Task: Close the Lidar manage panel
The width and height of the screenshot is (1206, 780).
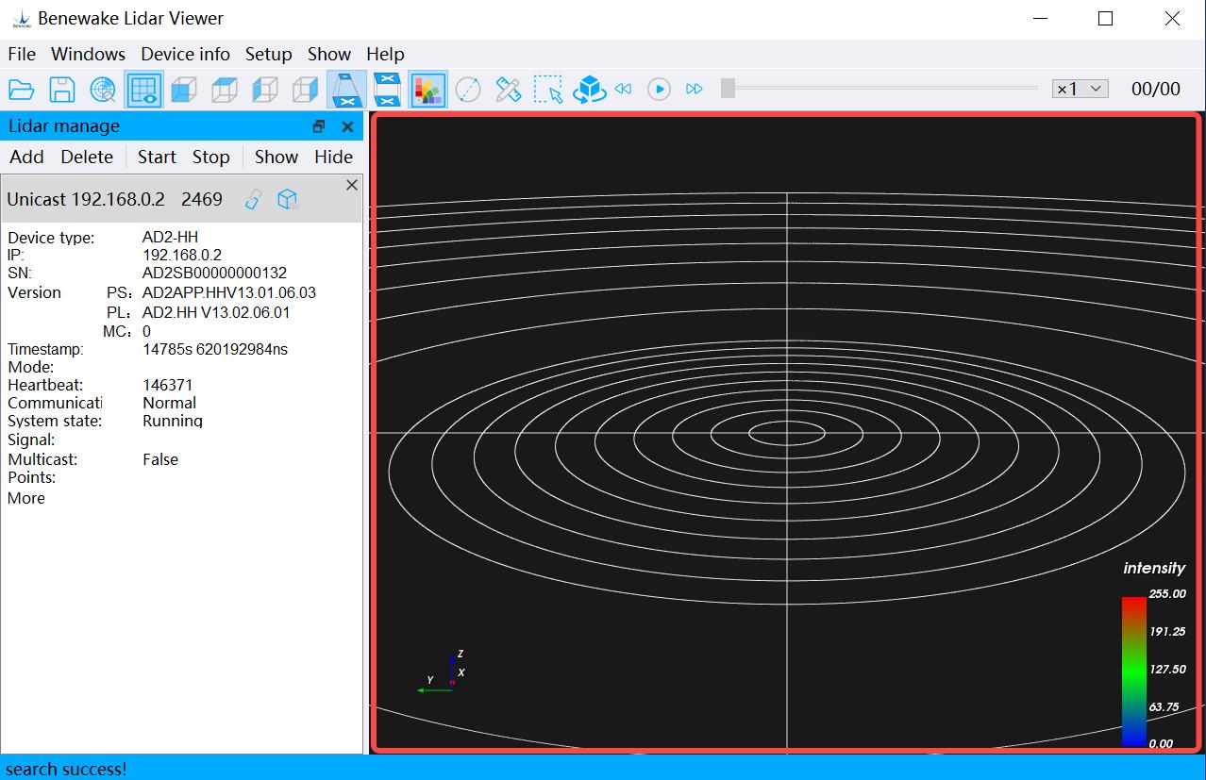Action: (347, 126)
